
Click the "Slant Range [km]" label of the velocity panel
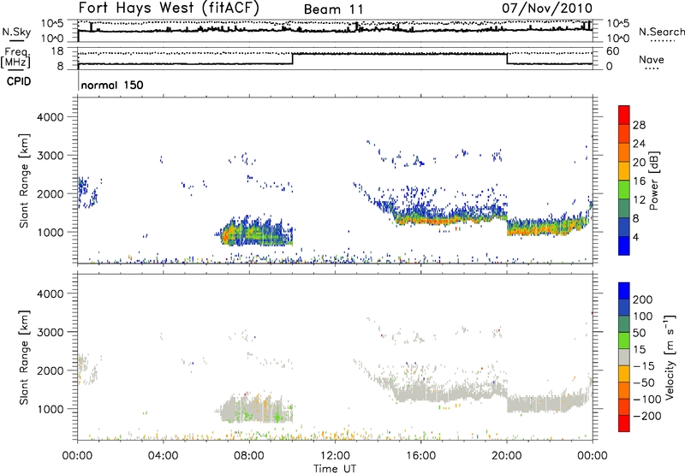tap(24, 357)
